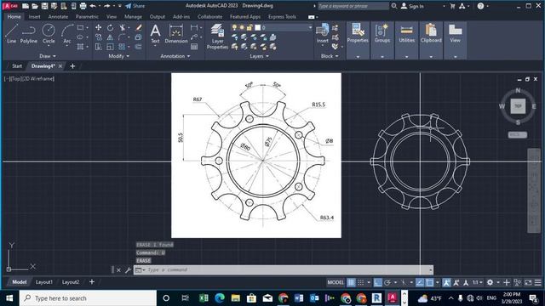
Task: Expand the Modify panel
Action: click(118, 56)
